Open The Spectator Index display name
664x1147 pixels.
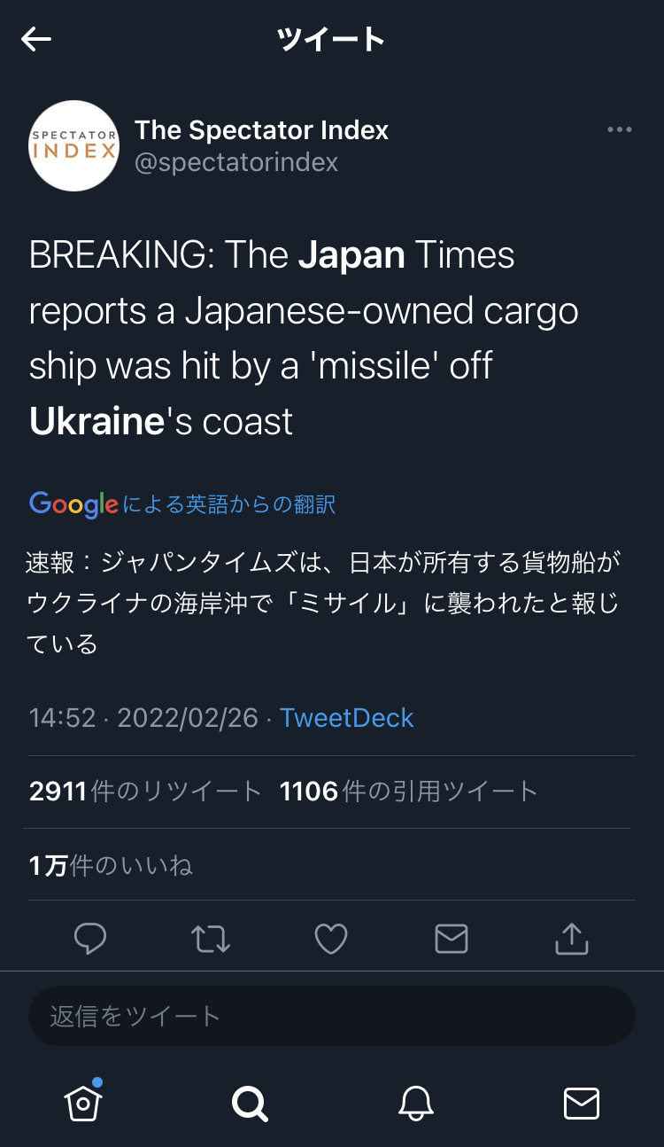coord(261,130)
